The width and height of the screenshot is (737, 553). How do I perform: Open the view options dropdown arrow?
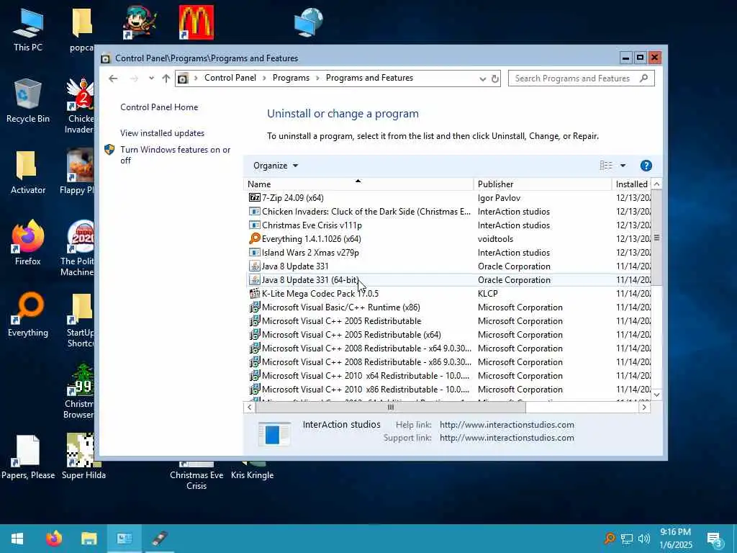[623, 166]
